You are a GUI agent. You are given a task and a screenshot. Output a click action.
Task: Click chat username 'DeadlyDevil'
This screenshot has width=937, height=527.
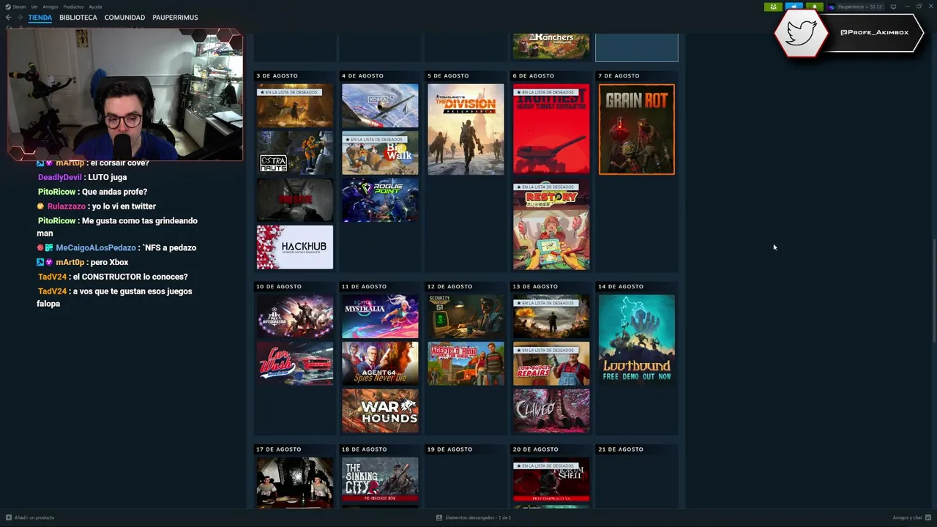click(60, 177)
